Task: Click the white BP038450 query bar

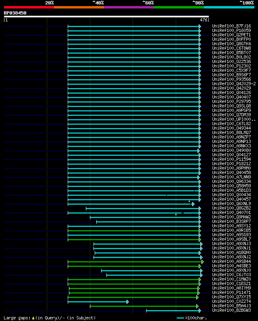Action: pyautogui.click(x=106, y=17)
